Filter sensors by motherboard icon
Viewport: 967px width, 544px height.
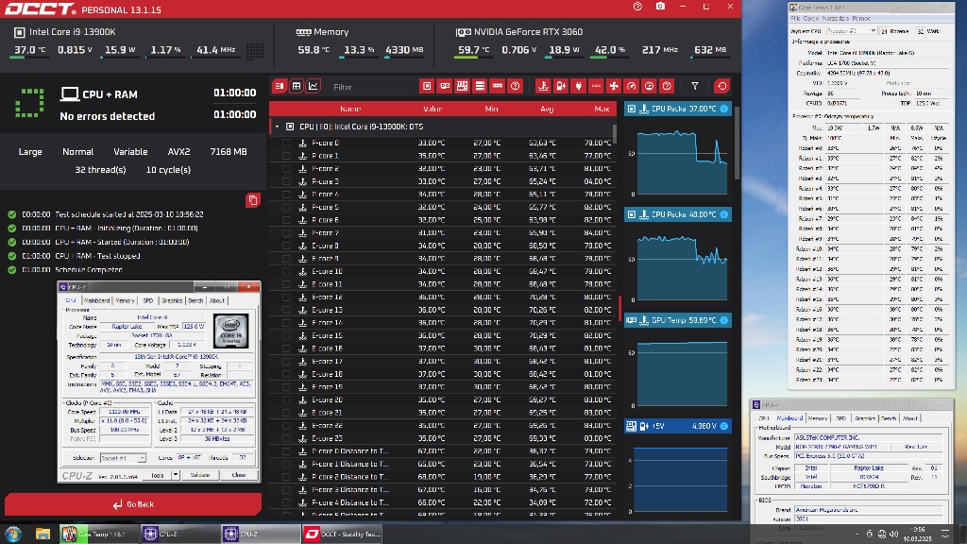(x=462, y=86)
